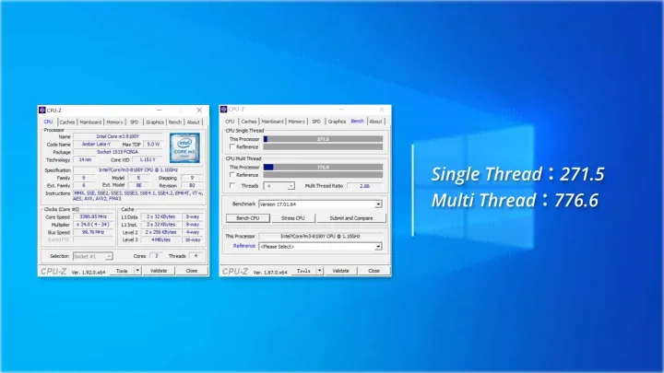Open the Graphics tab in the Bench window
Image resolution: width=664 pixels, height=373 pixels.
click(338, 122)
